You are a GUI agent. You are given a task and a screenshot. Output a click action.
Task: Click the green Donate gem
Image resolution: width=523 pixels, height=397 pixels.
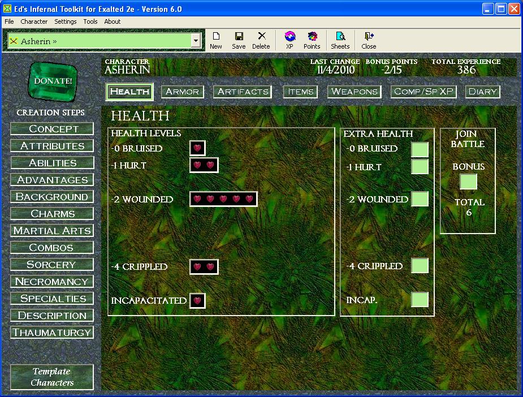pos(53,81)
